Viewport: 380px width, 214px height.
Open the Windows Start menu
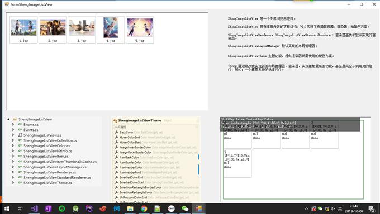(x=7, y=208)
